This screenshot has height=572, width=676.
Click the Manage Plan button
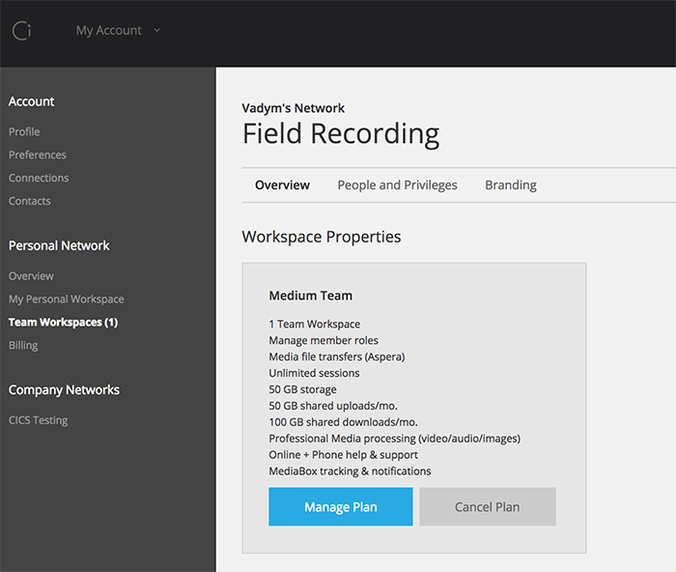click(x=341, y=506)
